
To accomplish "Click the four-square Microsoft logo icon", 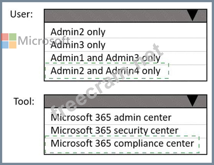I will (x=9, y=41).
